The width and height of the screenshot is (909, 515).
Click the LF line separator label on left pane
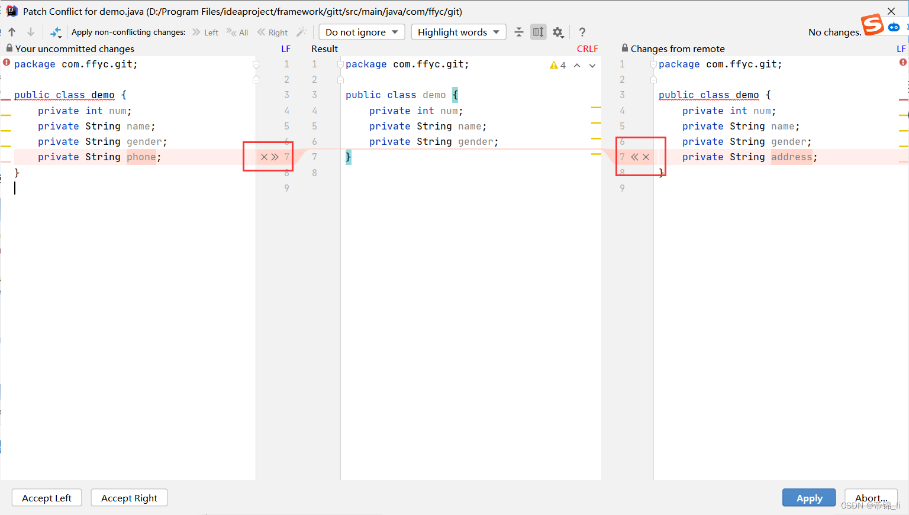click(286, 48)
